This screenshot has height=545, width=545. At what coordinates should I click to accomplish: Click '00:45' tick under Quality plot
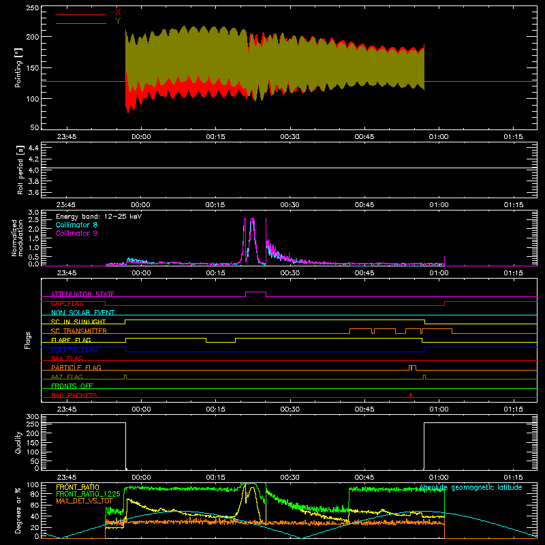tap(364, 478)
